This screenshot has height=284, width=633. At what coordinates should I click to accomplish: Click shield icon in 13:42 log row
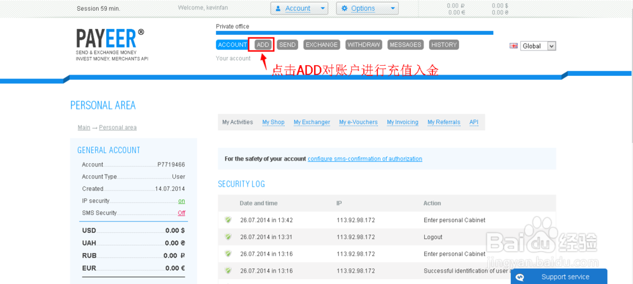229,220
